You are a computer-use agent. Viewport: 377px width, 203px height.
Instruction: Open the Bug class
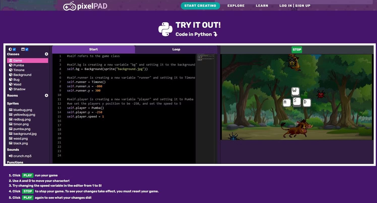tap(16, 79)
